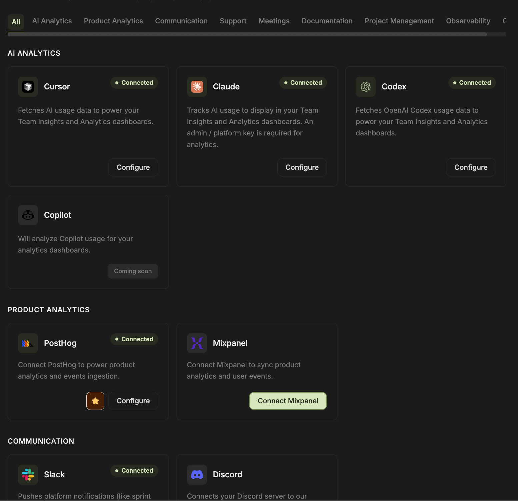Click 'Connect PostHog to power product' description
The height and width of the screenshot is (501, 518).
pyautogui.click(x=76, y=371)
